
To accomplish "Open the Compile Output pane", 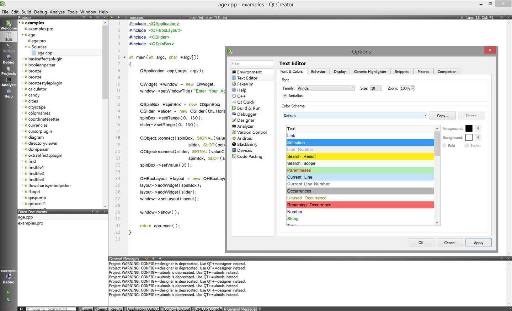I will (x=176, y=309).
